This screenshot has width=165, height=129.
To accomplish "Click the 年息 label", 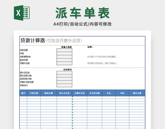I will click(x=22, y=53).
